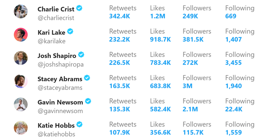Select the Katie Hobbs name link
Screen dimensions: 269x137
tap(56, 125)
